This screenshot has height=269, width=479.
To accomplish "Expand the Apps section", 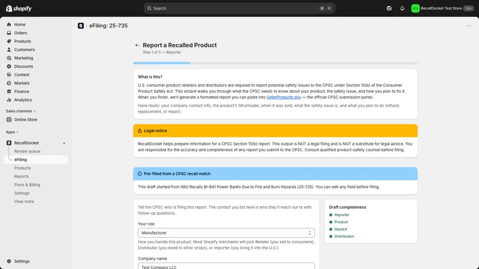I will tap(12, 132).
